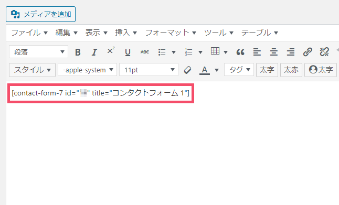Expand numbered list style options arrow
Image resolution: width=339 pixels, height=205 pixels.
point(200,52)
